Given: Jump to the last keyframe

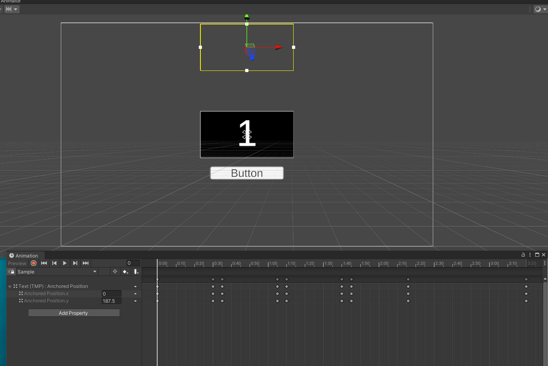Looking at the screenshot, I should pos(85,263).
